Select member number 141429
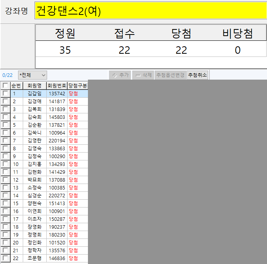 pos(57,172)
